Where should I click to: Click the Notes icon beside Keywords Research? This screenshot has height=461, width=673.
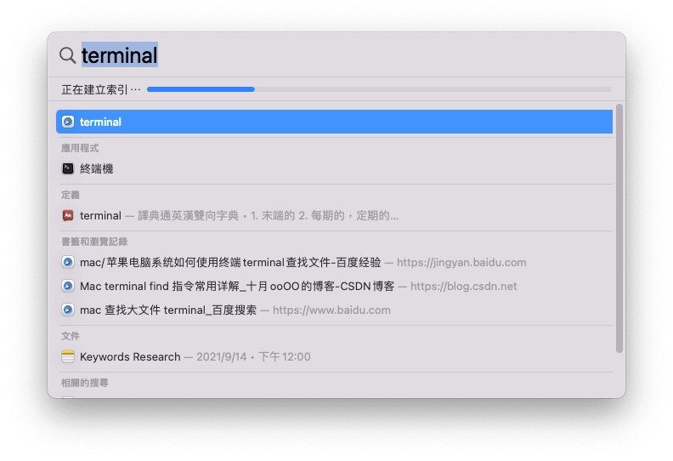tap(68, 356)
